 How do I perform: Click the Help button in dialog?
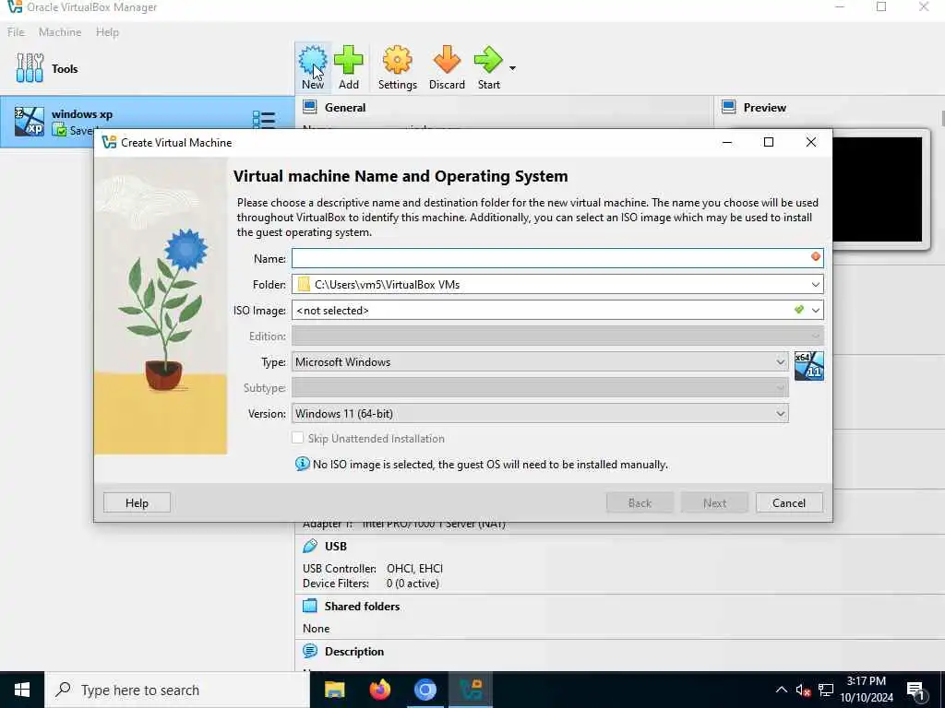[x=137, y=502]
